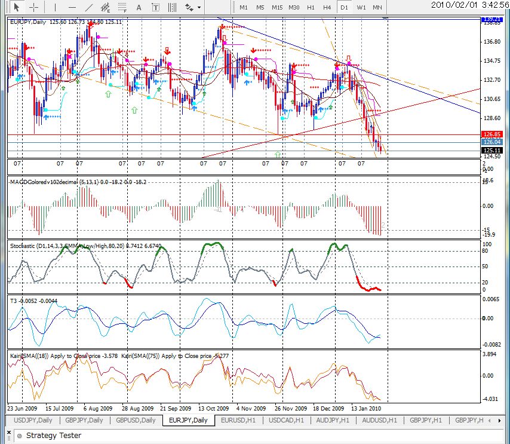Image resolution: width=510 pixels, height=444 pixels.
Task: Switch chart to W1 weekly timeframe
Action: pyautogui.click(x=361, y=7)
